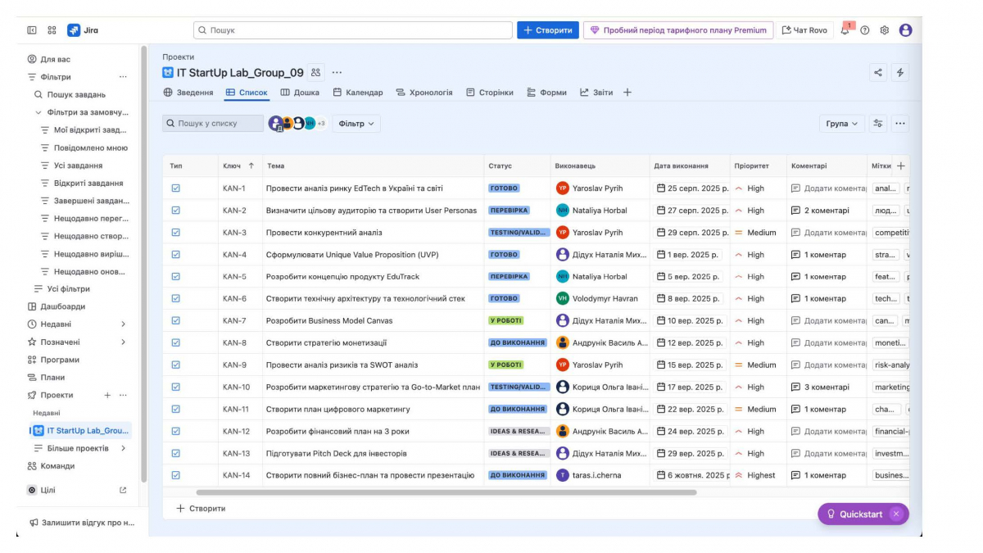983x553 pixels.
Task: Open the notifications bell icon
Action: pyautogui.click(x=845, y=30)
